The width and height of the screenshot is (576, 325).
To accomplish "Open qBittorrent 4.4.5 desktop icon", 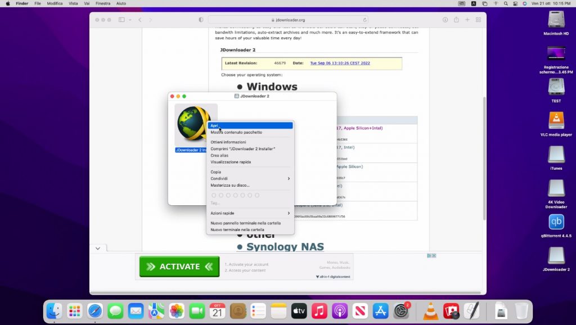I will click(556, 223).
